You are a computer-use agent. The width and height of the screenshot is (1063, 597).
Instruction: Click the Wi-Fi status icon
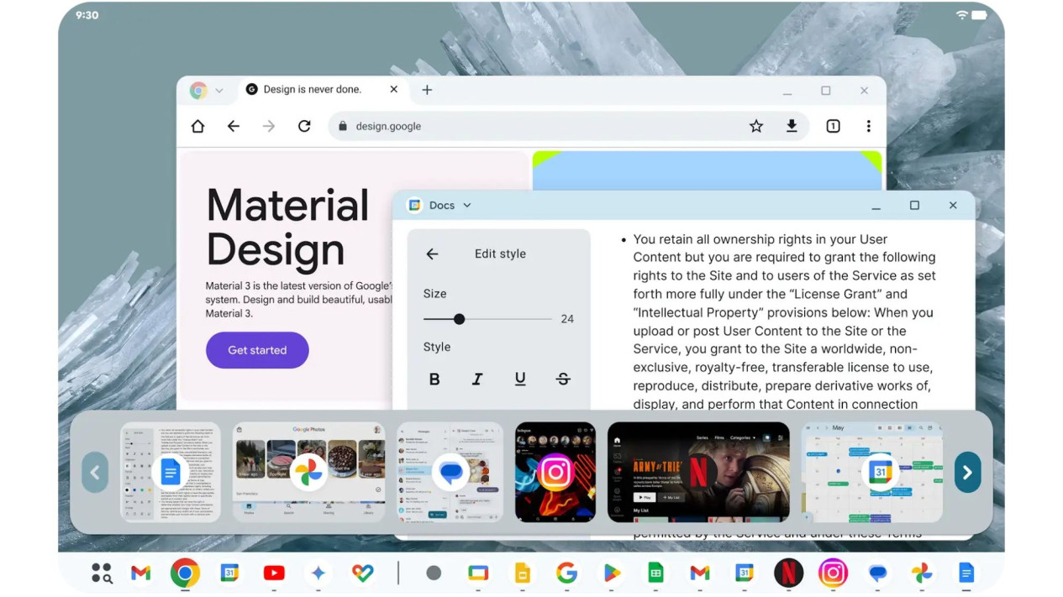coord(962,15)
